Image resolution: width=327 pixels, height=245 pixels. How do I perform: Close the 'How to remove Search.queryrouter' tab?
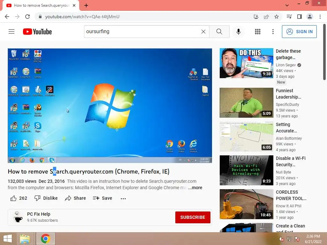coord(74,5)
